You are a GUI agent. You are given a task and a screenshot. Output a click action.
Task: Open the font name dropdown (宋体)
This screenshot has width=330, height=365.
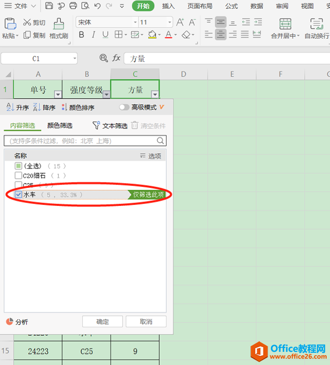135,22
